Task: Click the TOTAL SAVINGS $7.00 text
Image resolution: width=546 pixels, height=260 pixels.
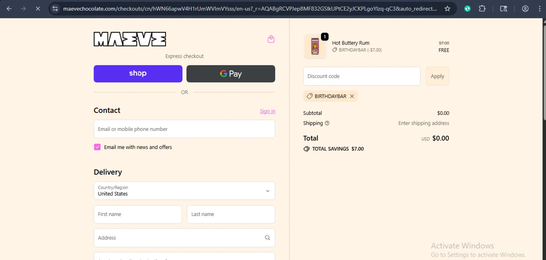Action: (x=333, y=149)
